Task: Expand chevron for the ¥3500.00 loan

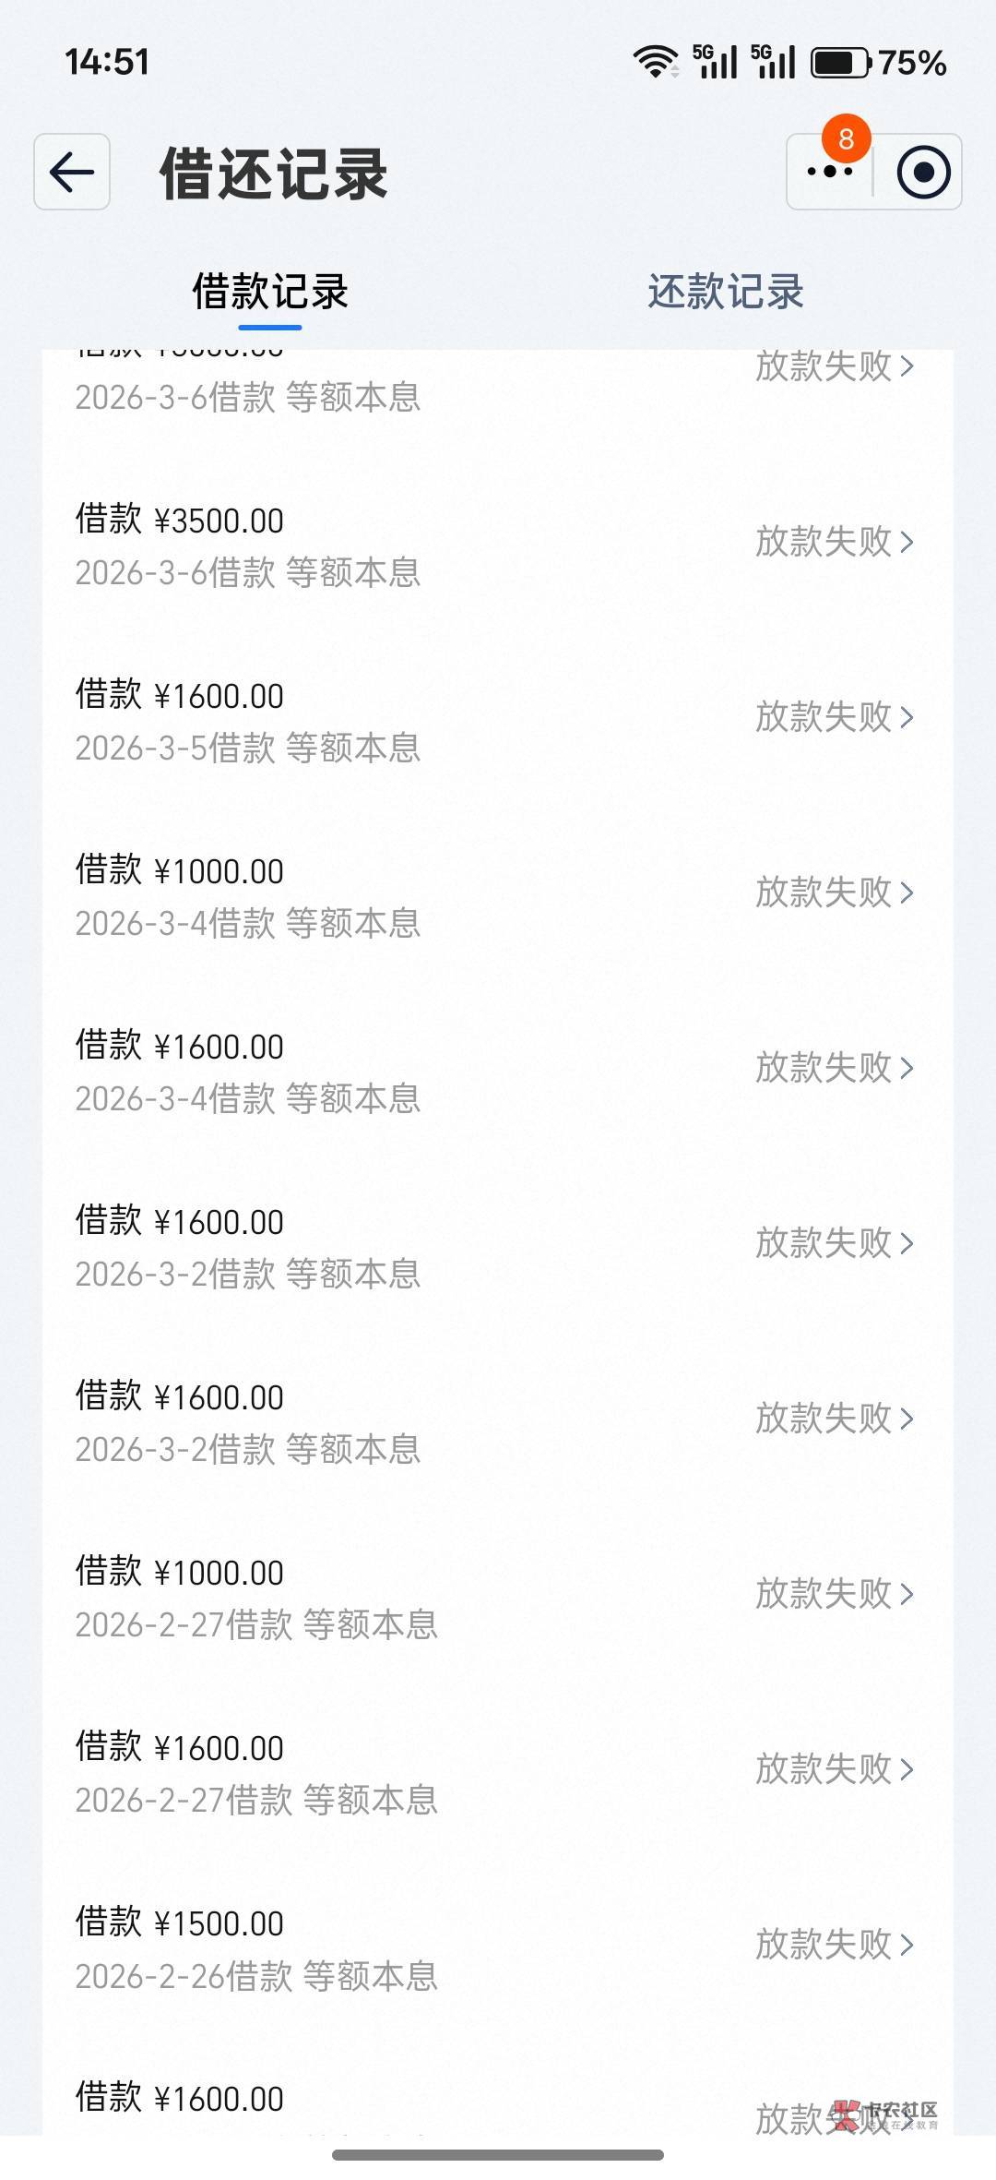Action: tap(907, 542)
